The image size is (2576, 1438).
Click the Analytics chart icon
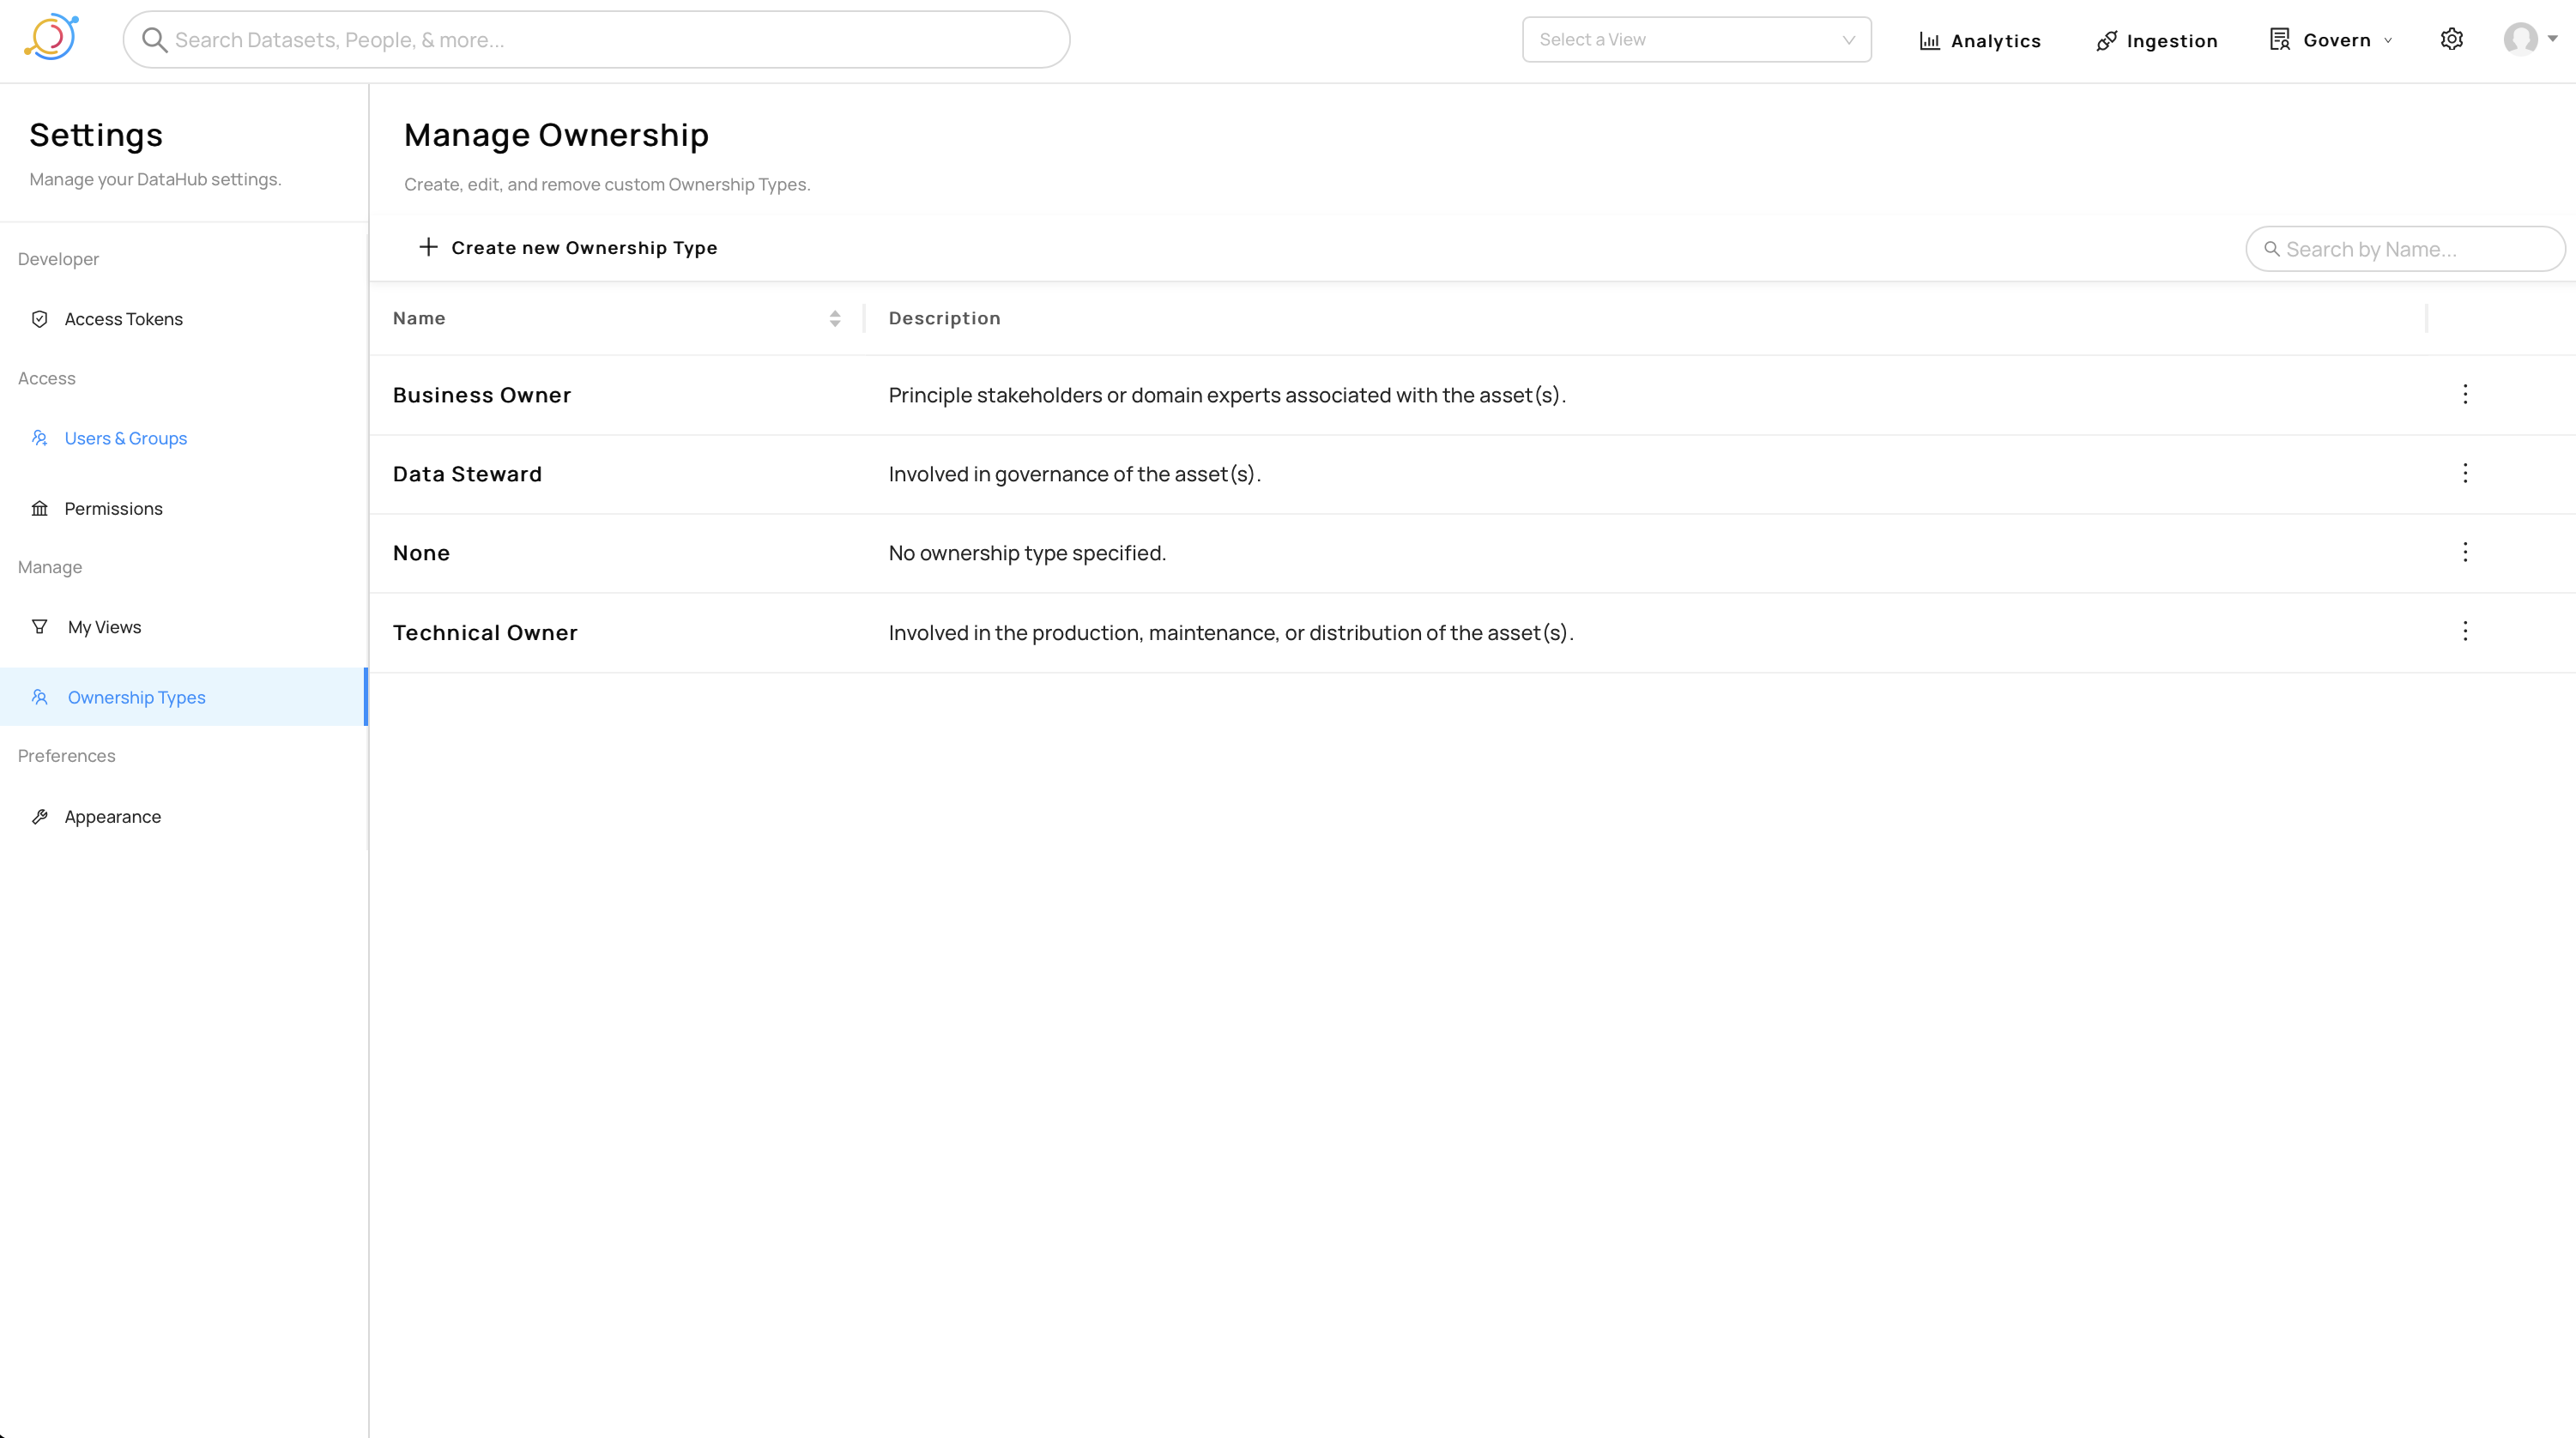[1929, 41]
